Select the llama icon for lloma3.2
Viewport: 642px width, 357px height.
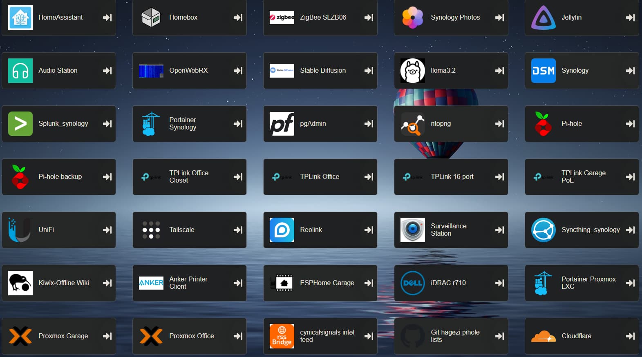[412, 71]
